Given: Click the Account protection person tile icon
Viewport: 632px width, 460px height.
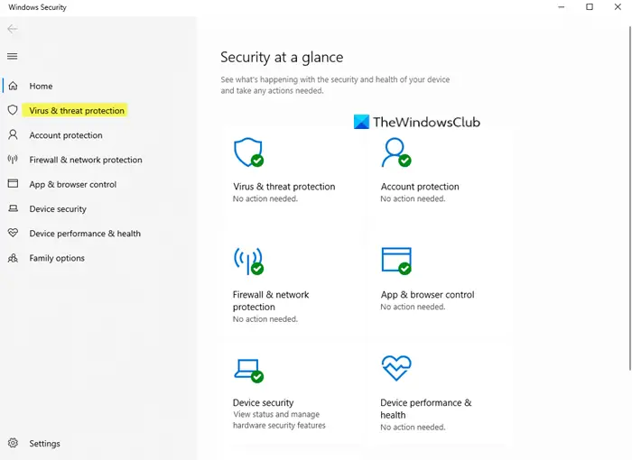Looking at the screenshot, I should pyautogui.click(x=395, y=152).
